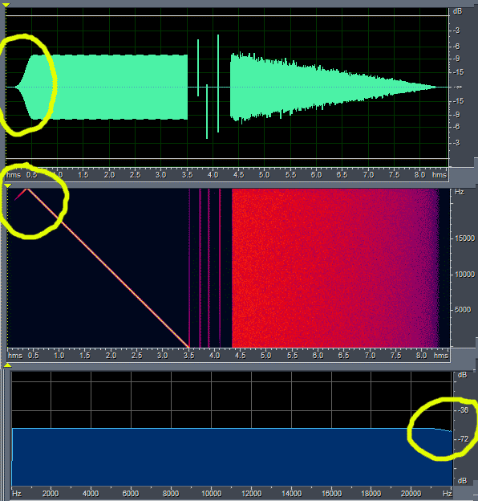Click 5000 on the spectrogram frequency scale
Image resolution: width=478 pixels, height=501 pixels.
[x=463, y=310]
